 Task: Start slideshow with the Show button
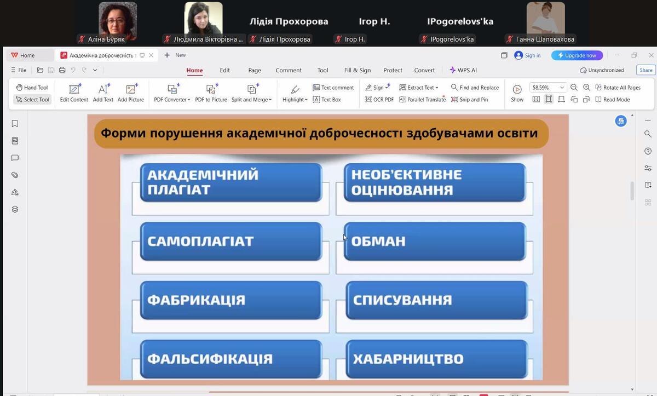517,92
